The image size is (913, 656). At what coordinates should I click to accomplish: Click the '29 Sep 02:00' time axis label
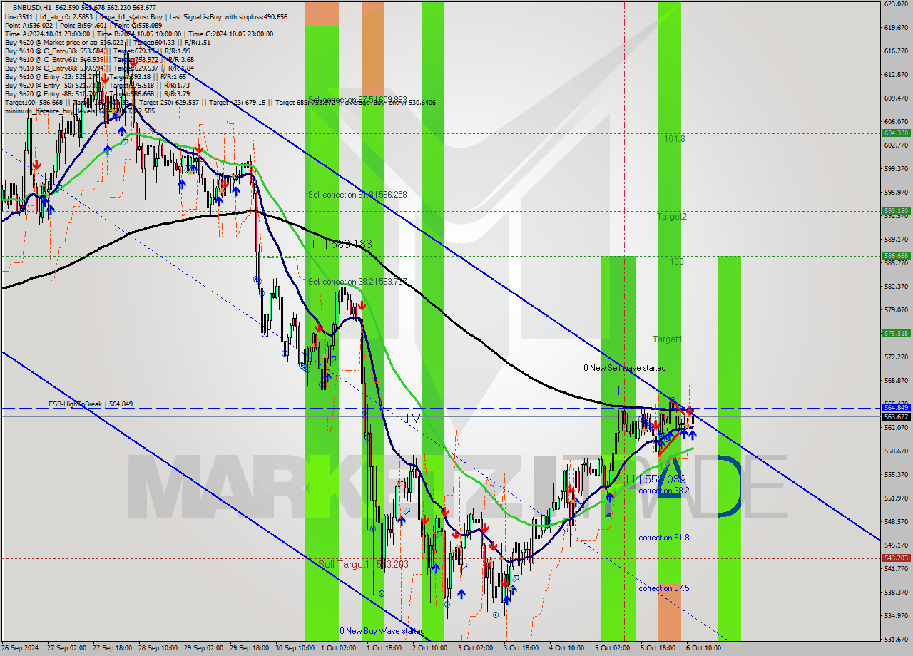204,649
